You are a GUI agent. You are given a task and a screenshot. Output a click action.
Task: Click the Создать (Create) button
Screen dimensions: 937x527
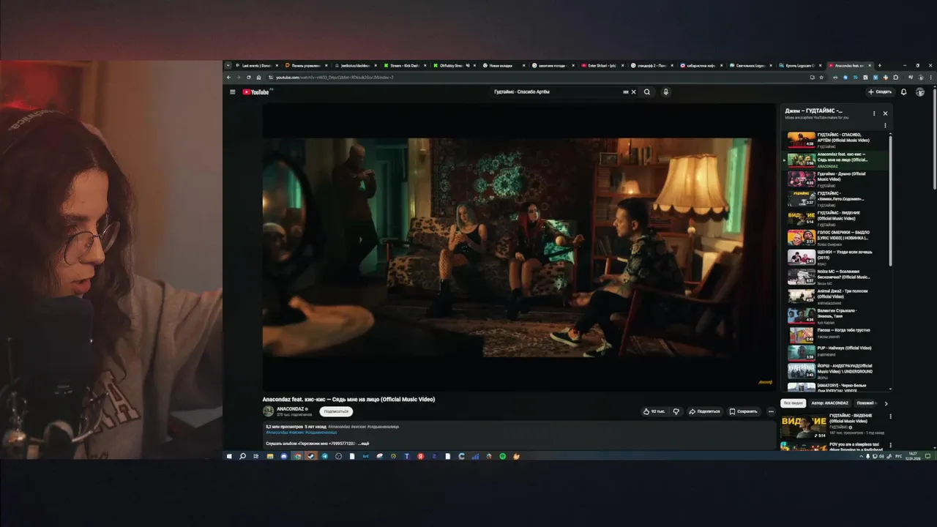(880, 92)
